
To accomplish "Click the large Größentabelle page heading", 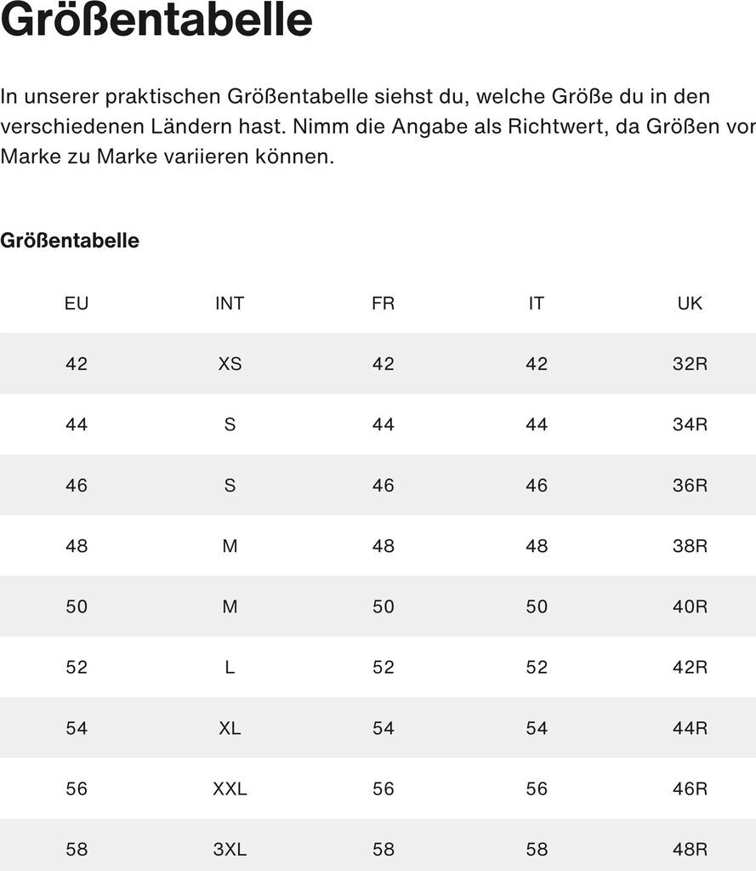I will [156, 20].
